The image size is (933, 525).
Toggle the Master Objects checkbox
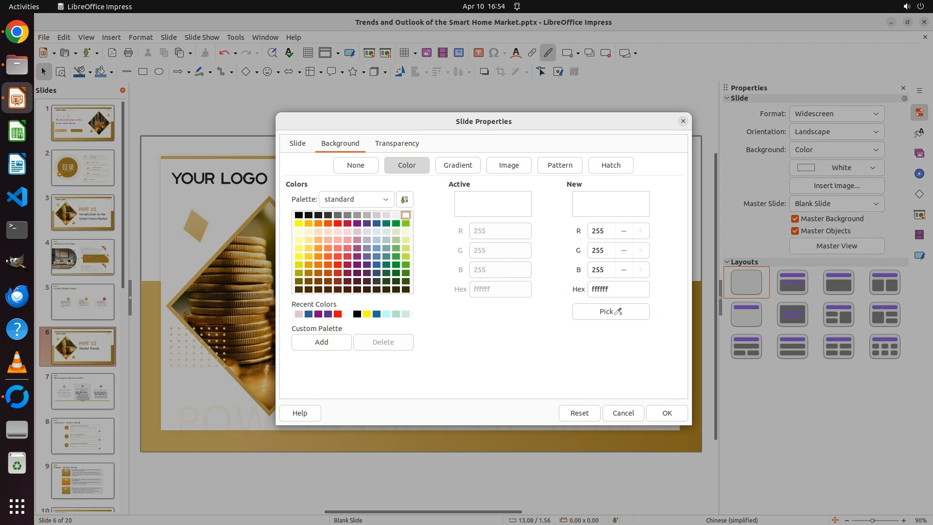795,231
